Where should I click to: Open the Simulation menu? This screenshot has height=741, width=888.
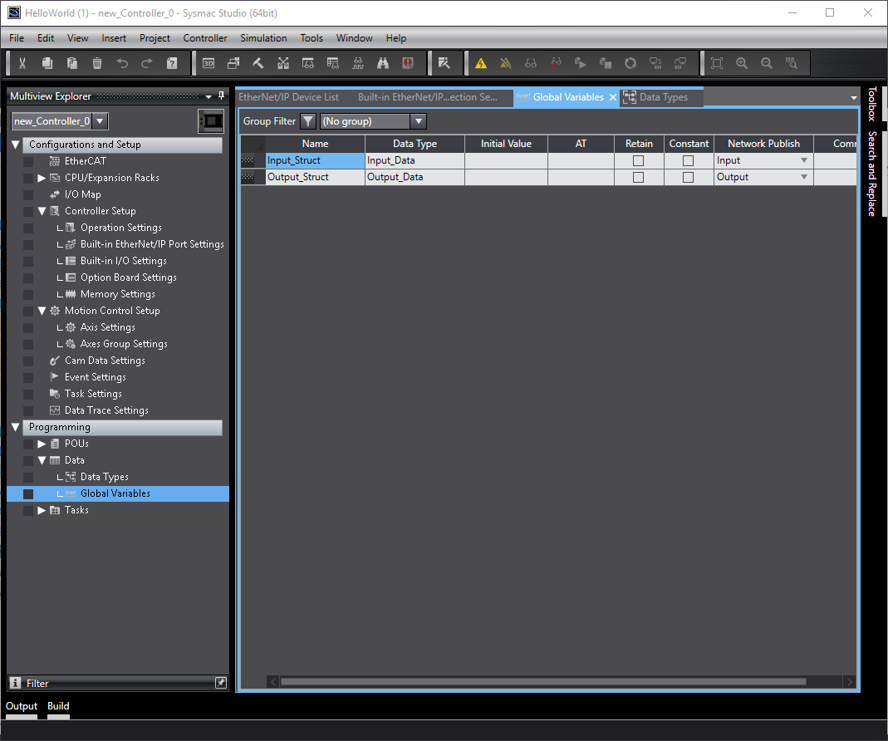click(263, 38)
